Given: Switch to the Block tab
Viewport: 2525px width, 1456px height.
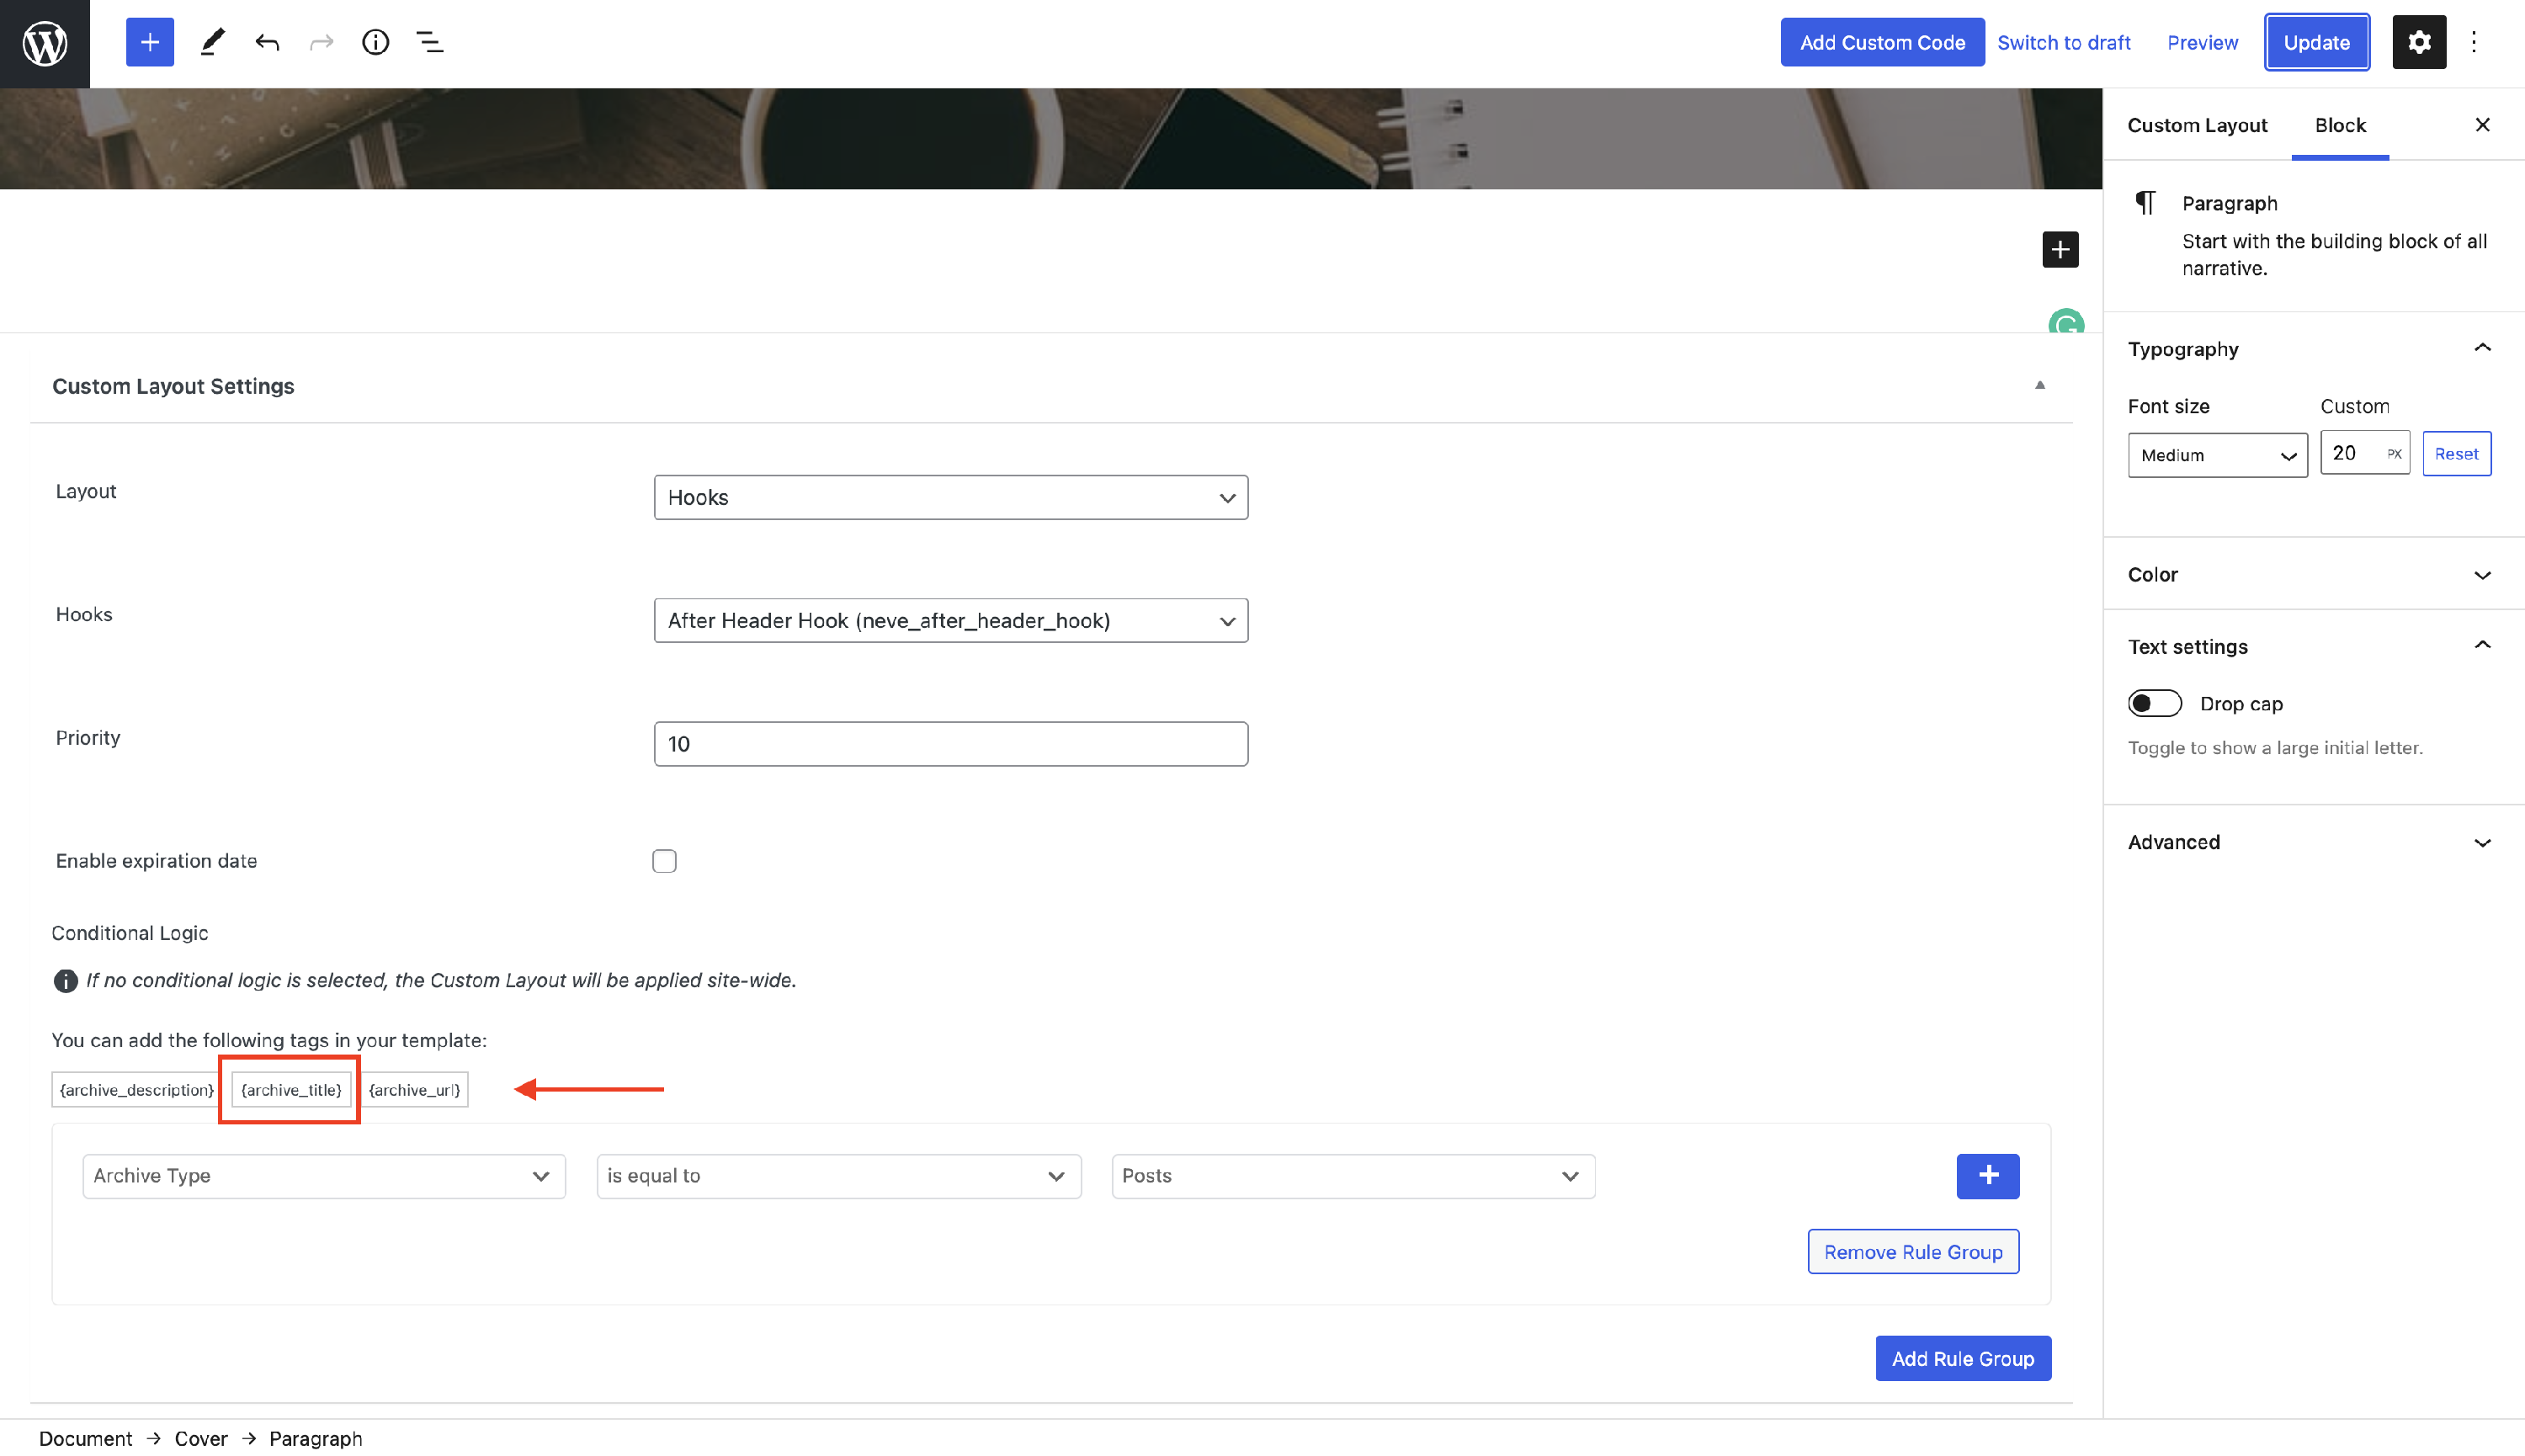Looking at the screenshot, I should click(2340, 124).
